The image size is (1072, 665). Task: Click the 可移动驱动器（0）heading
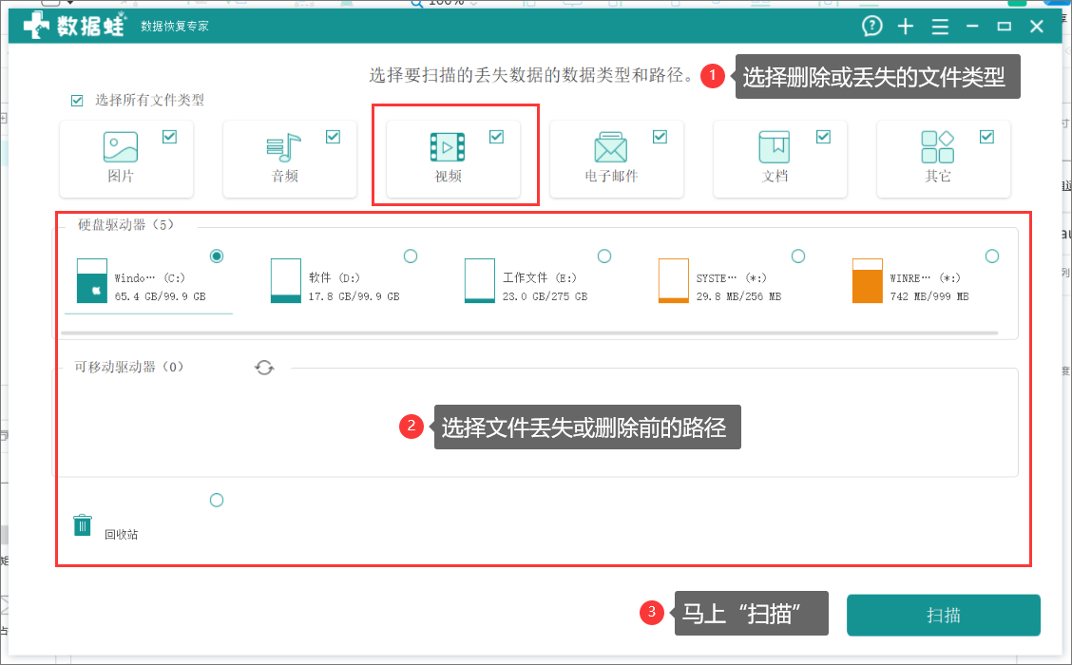click(x=129, y=367)
